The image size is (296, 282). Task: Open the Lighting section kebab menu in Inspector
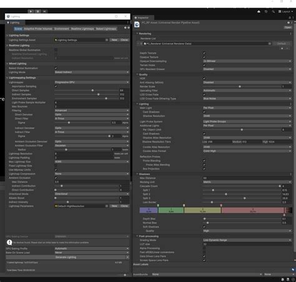coord(290,104)
